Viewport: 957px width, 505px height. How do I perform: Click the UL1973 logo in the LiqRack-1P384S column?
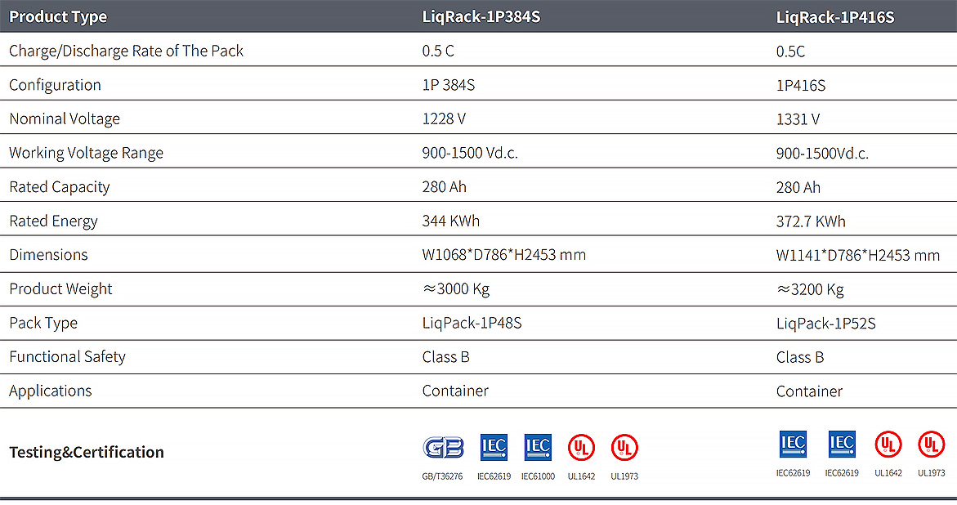tap(624, 448)
